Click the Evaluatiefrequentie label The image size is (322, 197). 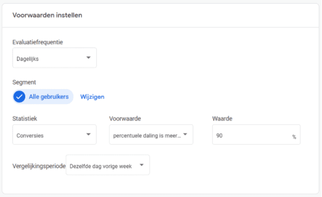tap(38, 42)
